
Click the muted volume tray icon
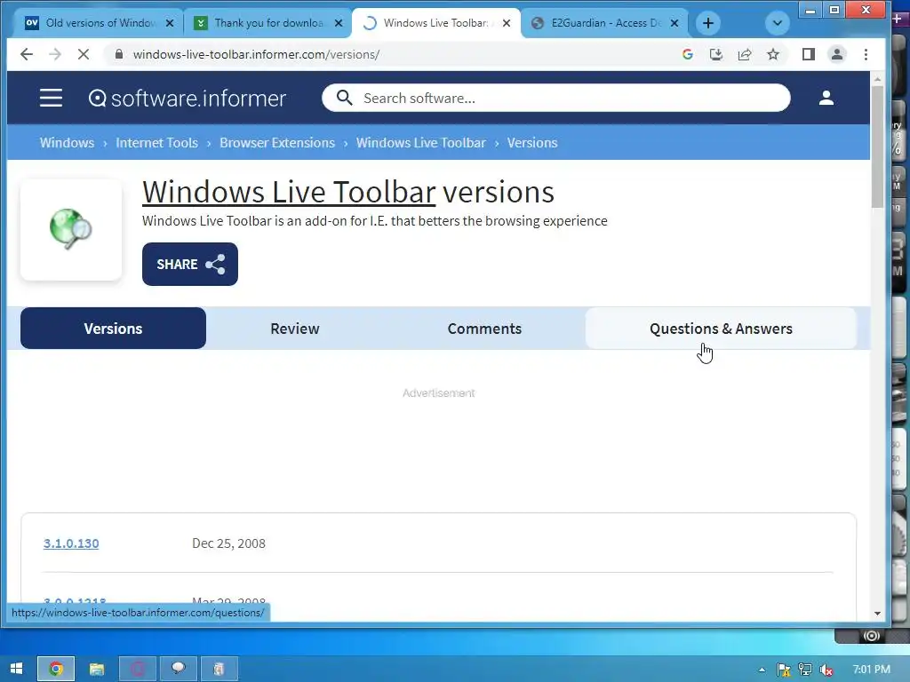pyautogui.click(x=826, y=670)
